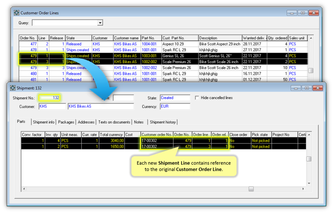
Task: Click the Parts grid vertical scrollbar thumb
Action: (x=309, y=159)
